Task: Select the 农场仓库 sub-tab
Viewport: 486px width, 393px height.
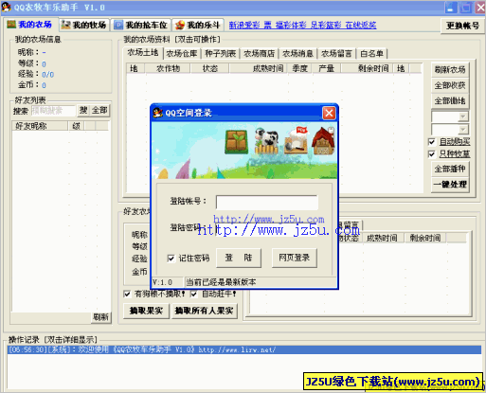Action: 182,54
